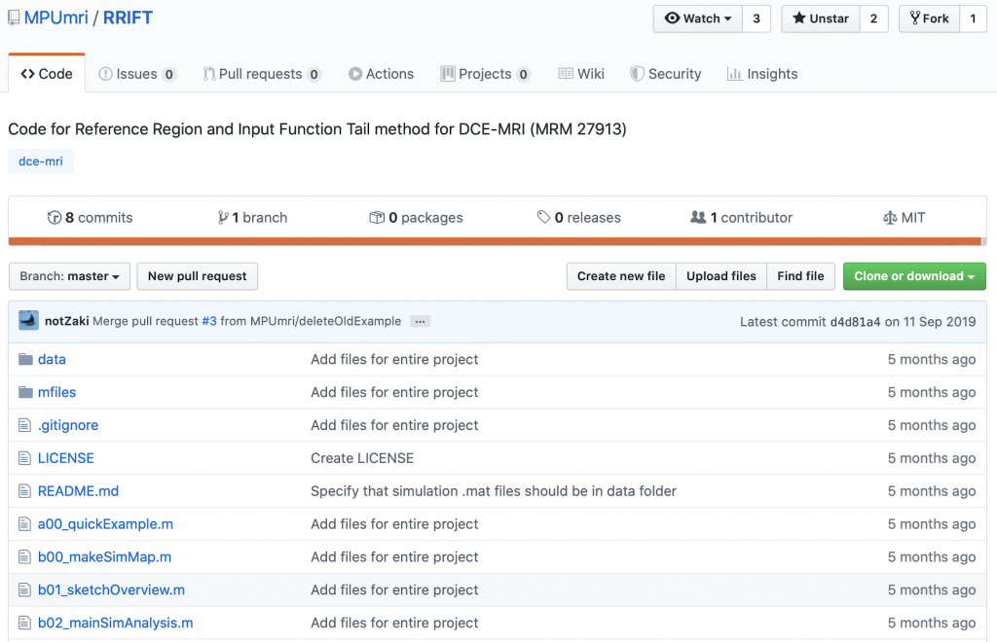The image size is (997, 642).
Task: Expand the Branch: master selector
Action: [69, 276]
